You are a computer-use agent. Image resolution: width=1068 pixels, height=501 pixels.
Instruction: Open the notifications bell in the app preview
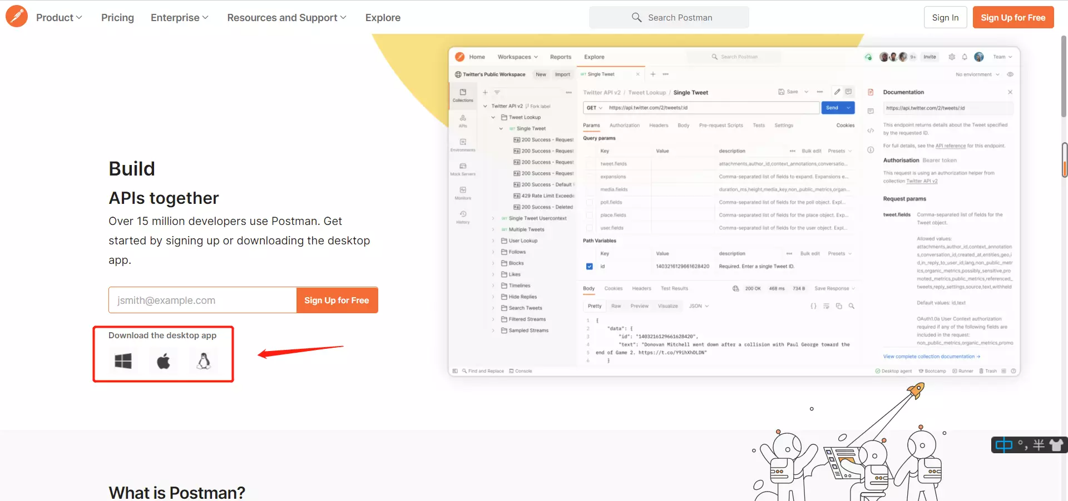[965, 57]
